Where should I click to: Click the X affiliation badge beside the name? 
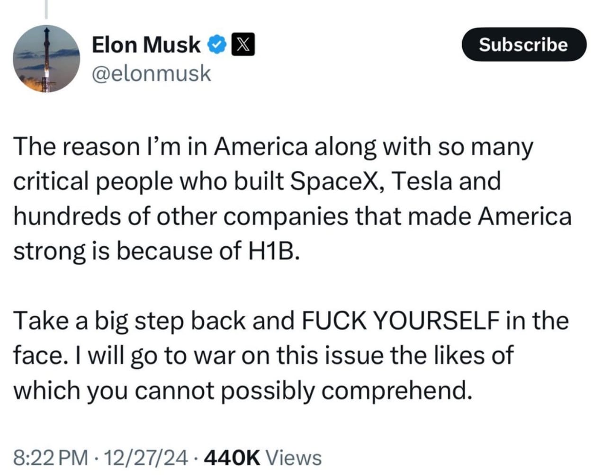click(243, 45)
